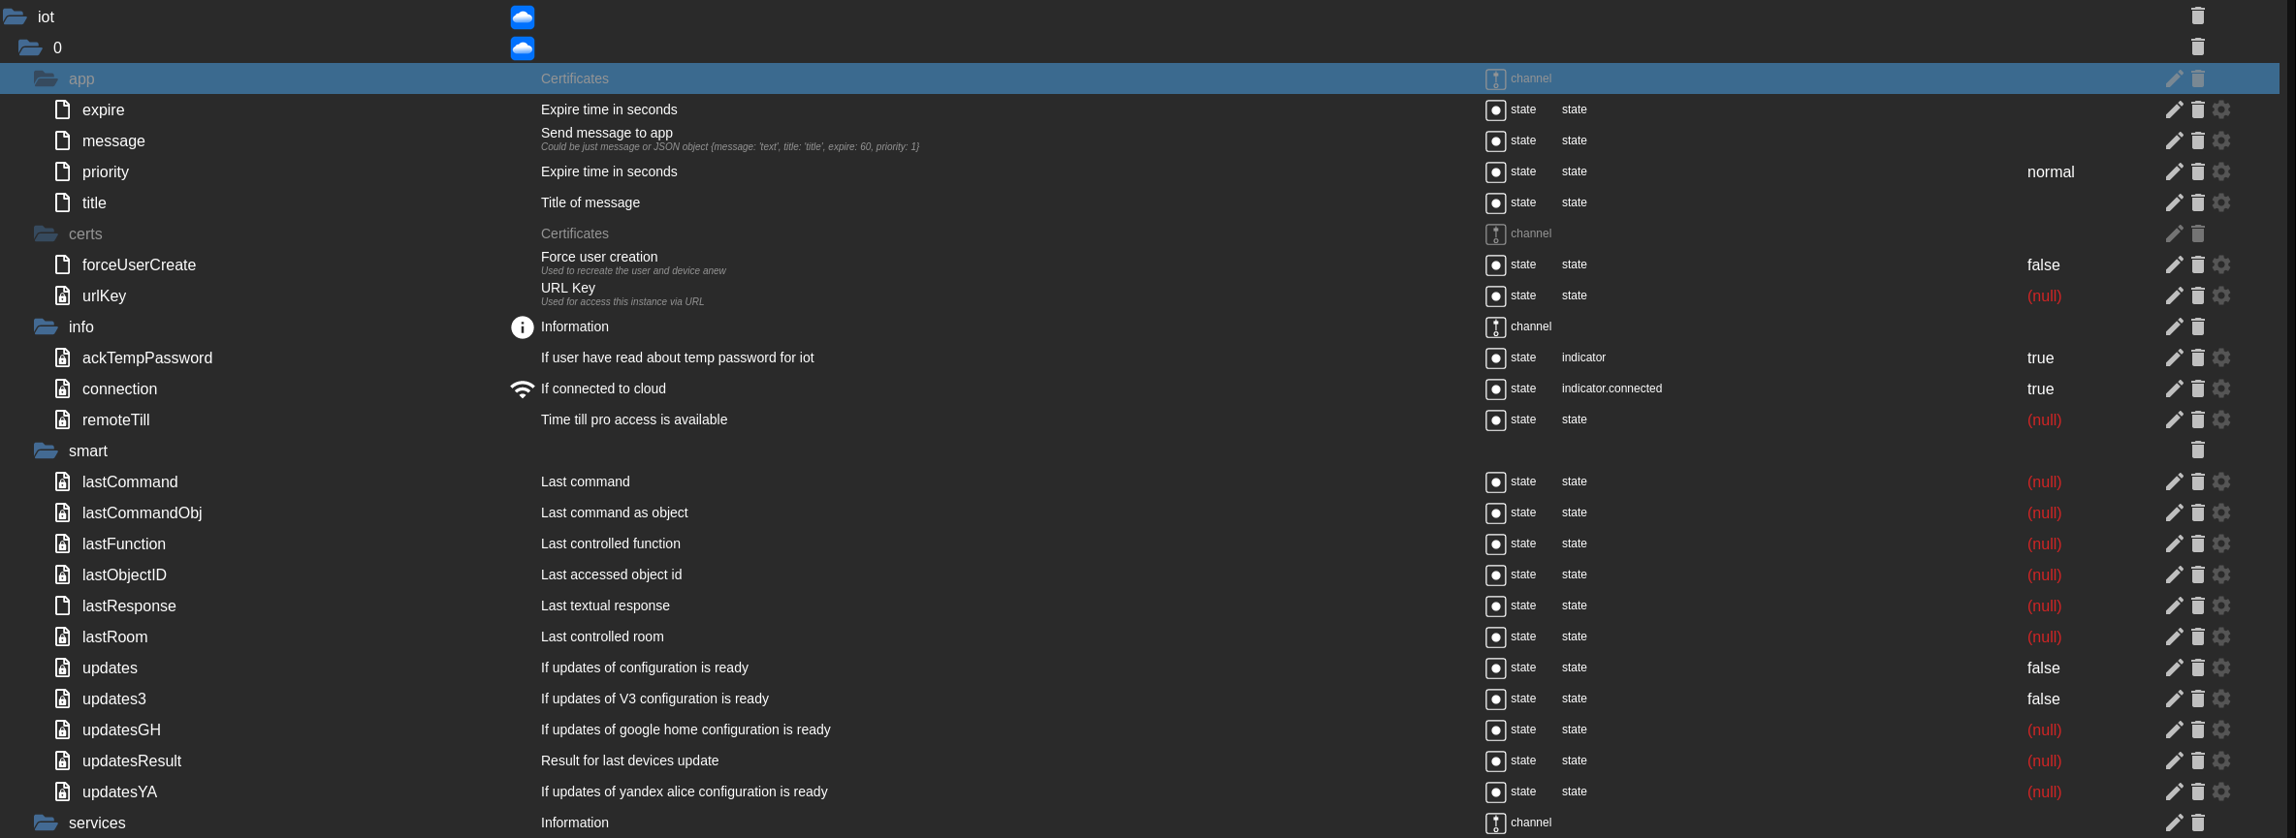Screen dimensions: 2296x838
Task: Collapse the smart folder
Action: (46, 450)
